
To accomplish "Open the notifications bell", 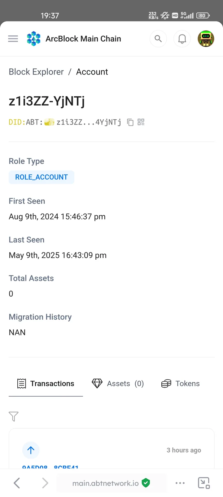I will [182, 39].
